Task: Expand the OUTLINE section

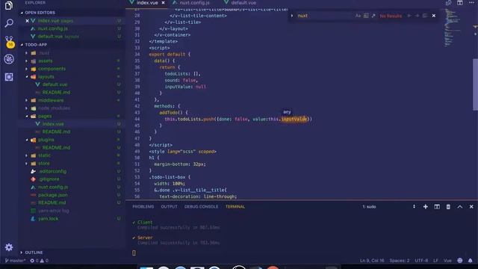Action: [x=34, y=253]
